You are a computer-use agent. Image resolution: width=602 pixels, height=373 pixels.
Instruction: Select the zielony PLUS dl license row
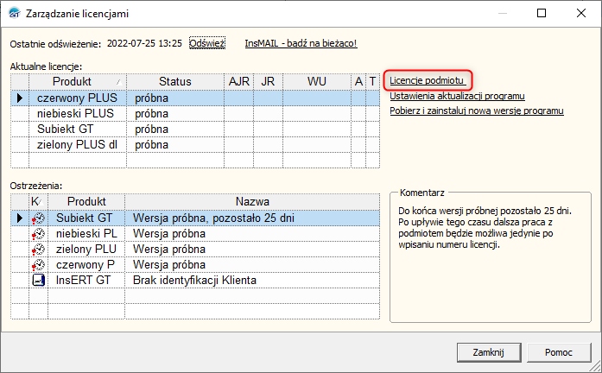pos(195,145)
